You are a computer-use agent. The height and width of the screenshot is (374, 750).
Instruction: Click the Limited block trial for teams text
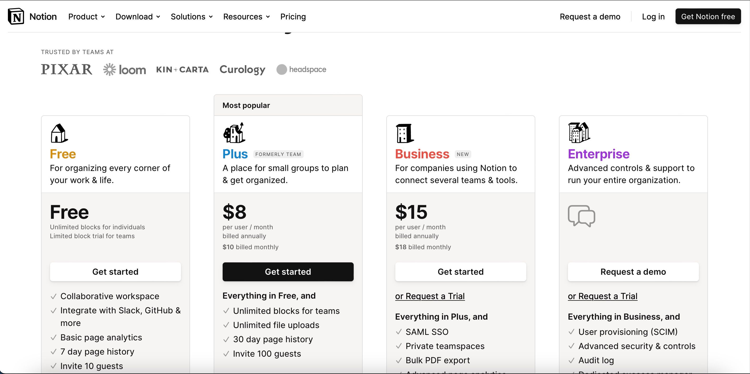(92, 236)
